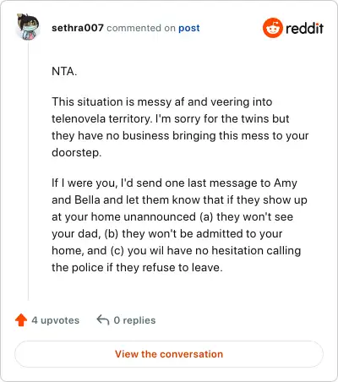Screen dimensions: 338x382
Task: Click the 'NTA.' verdict text
Action: (x=64, y=71)
